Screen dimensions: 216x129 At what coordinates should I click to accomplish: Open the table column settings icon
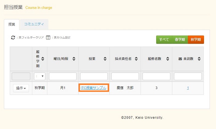tap(48, 38)
